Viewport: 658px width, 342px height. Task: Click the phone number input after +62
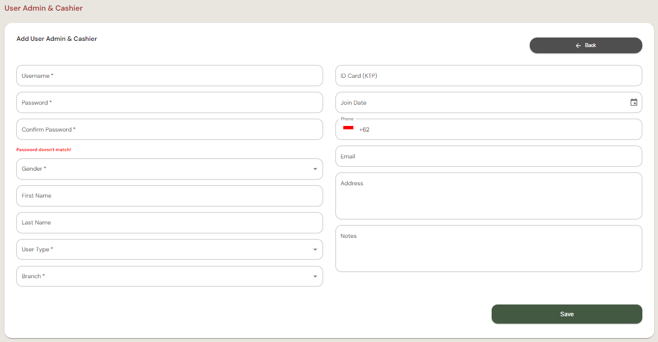(498, 130)
